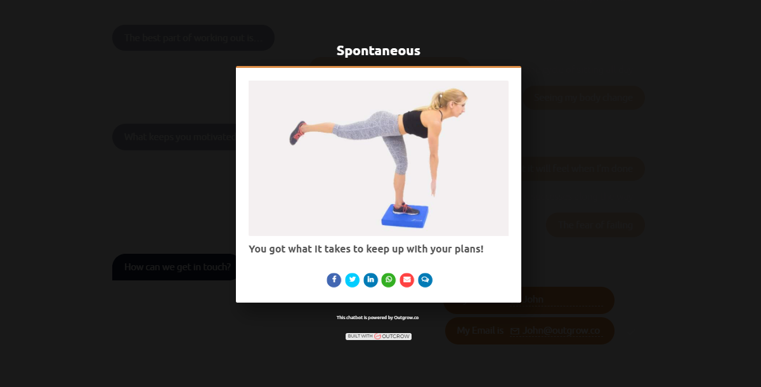Share via the red email envelope icon

tap(407, 280)
